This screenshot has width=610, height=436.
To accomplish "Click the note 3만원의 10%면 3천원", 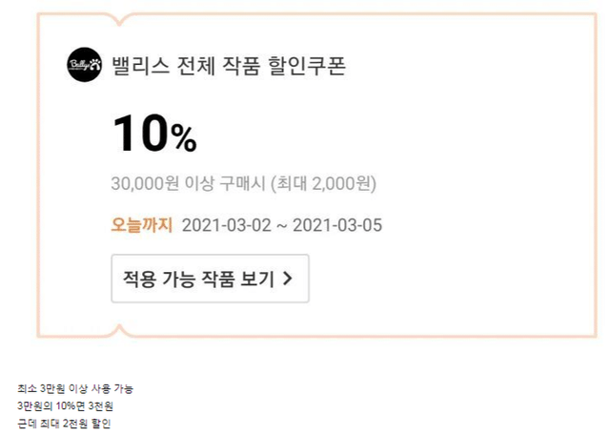I will [66, 406].
